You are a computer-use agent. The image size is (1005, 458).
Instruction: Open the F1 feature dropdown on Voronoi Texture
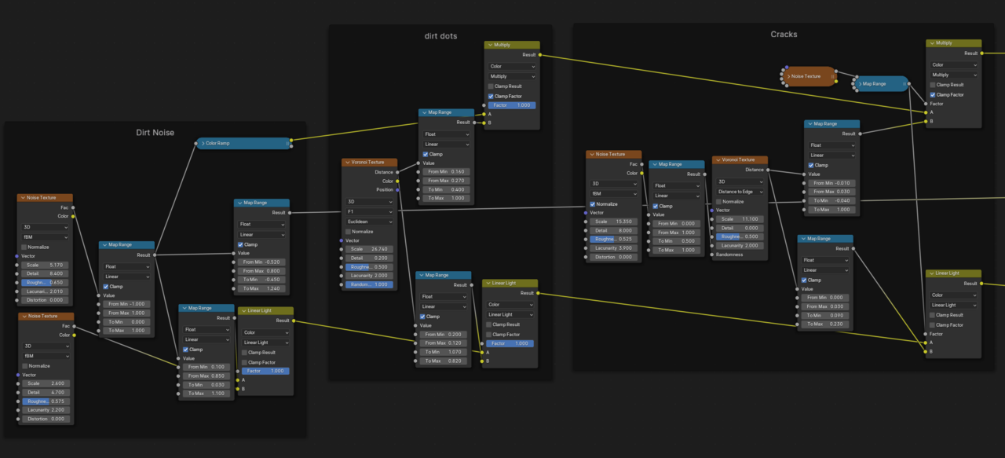(x=370, y=211)
